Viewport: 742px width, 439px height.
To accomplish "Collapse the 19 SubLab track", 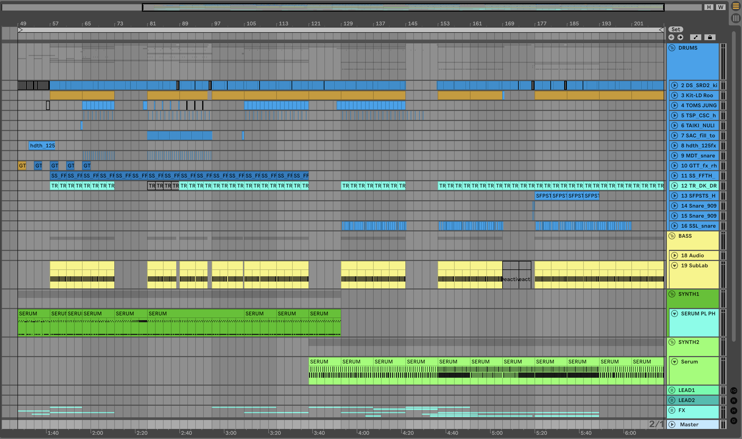I will pyautogui.click(x=675, y=266).
